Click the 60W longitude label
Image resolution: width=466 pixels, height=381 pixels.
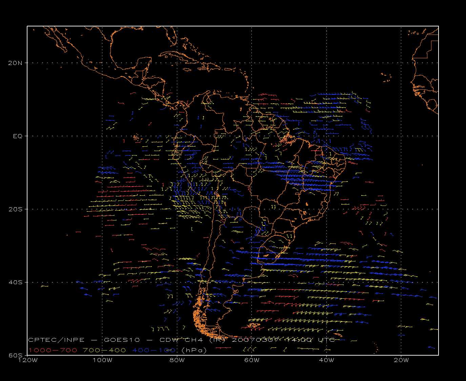[252, 360]
